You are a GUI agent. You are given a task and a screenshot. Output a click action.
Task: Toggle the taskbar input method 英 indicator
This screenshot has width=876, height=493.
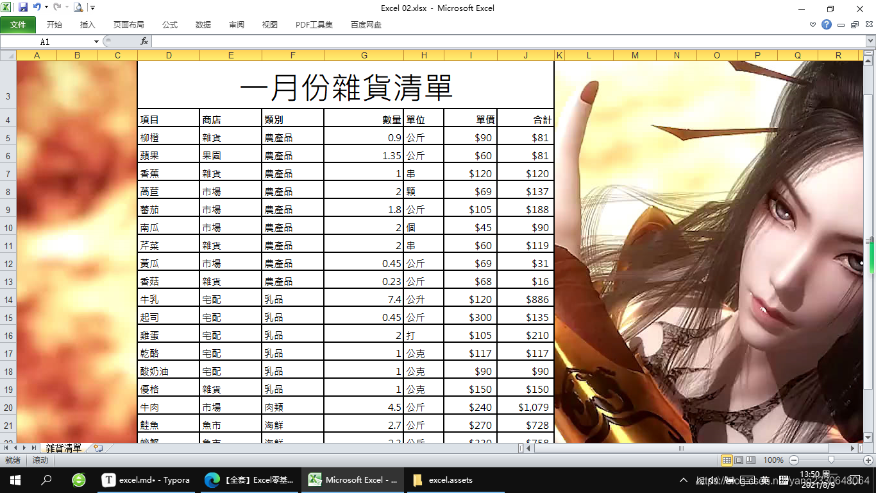(765, 480)
